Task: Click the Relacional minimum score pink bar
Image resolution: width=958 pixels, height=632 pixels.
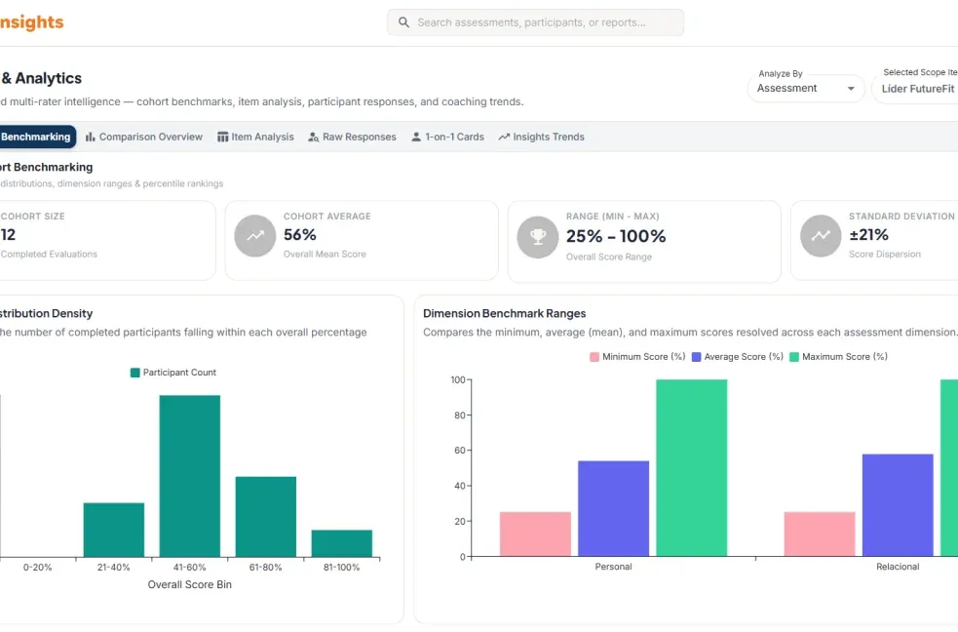Action: coord(820,534)
